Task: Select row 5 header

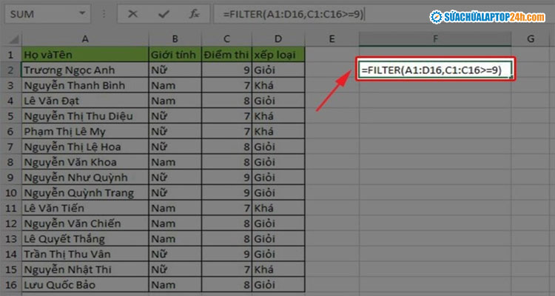Action: pos(10,115)
